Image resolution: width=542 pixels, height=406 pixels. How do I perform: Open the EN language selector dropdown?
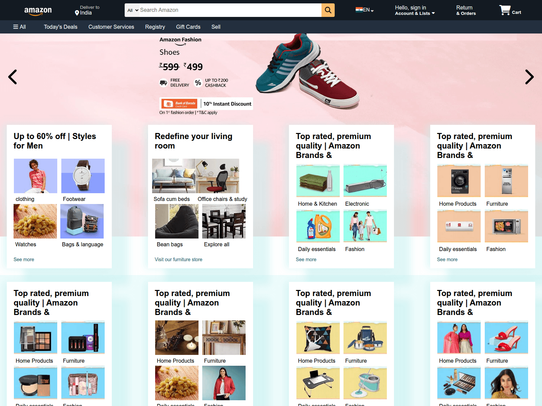(364, 10)
